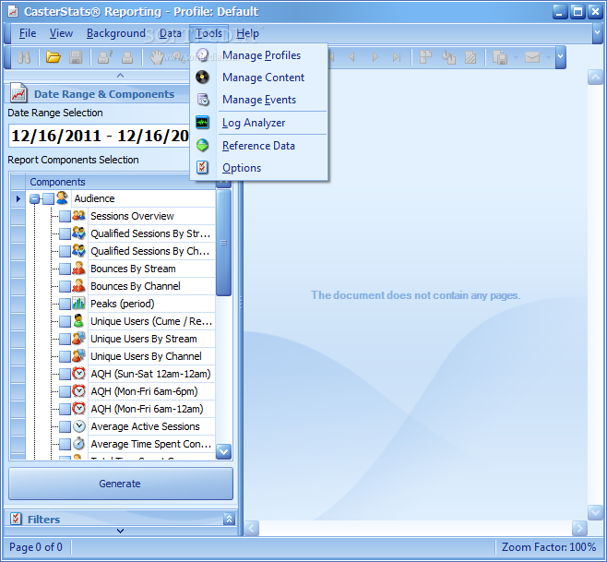This screenshot has width=607, height=562.
Task: Click the floppy disk save icon
Action: click(x=76, y=57)
